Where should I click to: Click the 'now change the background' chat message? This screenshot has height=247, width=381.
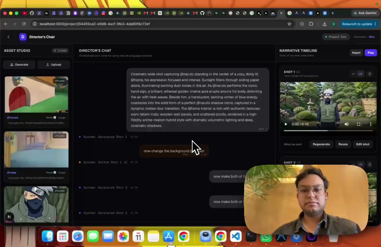click(x=174, y=151)
